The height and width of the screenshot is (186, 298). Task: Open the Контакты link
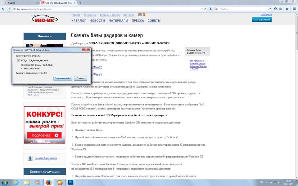pos(129,15)
